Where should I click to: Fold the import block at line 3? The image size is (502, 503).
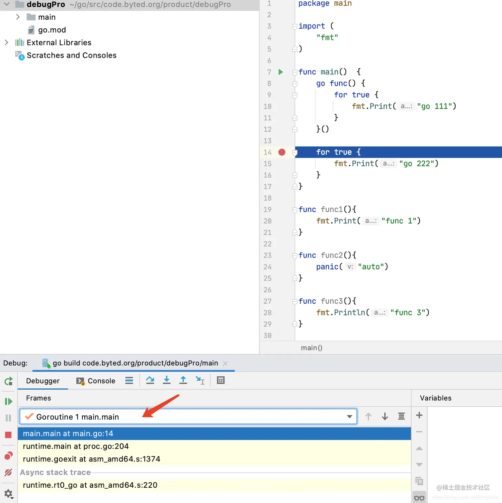[295, 27]
